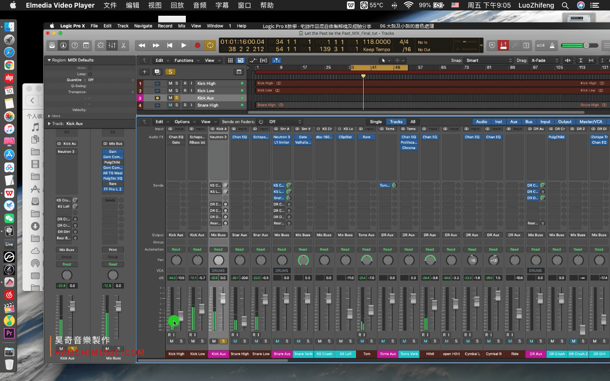Click the red Record button

(x=197, y=45)
